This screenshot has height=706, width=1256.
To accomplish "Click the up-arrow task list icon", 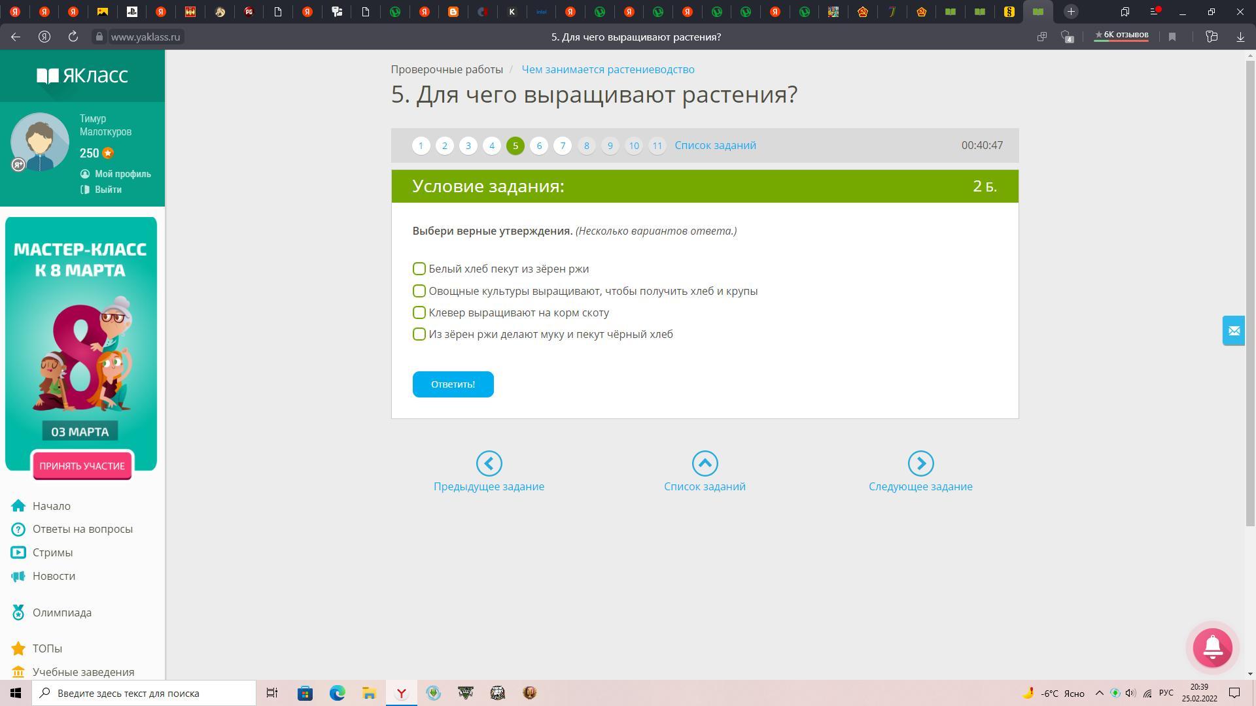I will point(705,463).
